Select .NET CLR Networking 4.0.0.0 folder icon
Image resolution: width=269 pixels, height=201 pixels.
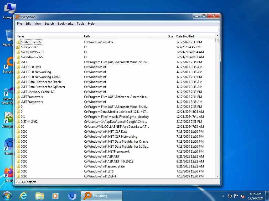(x=18, y=77)
